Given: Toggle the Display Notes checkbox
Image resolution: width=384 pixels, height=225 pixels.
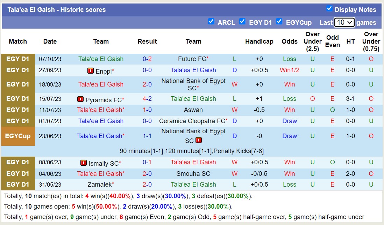Looking at the screenshot, I should coord(329,8).
